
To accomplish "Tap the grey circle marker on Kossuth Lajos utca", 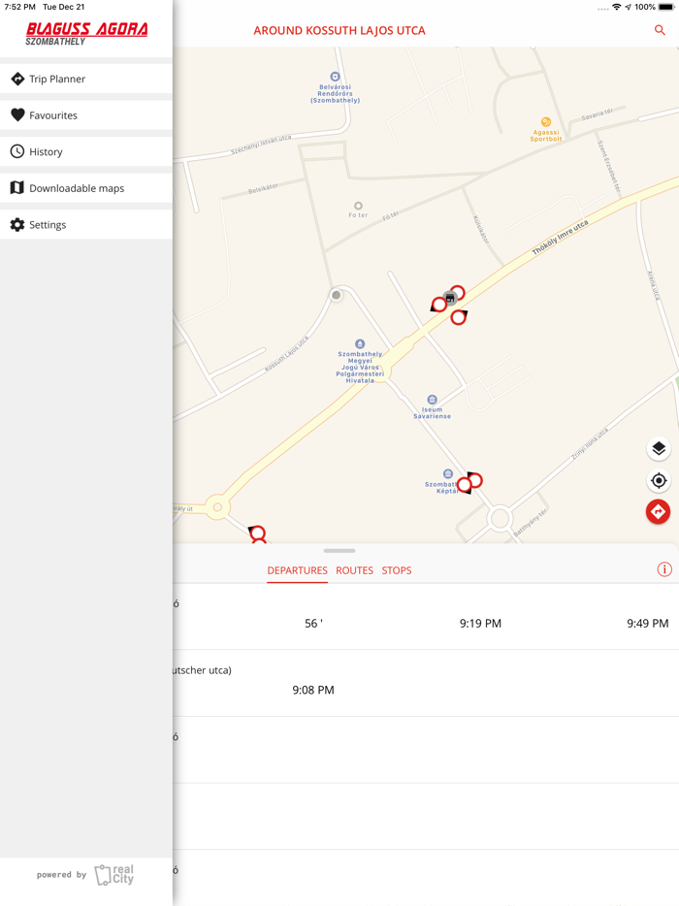I will [336, 295].
